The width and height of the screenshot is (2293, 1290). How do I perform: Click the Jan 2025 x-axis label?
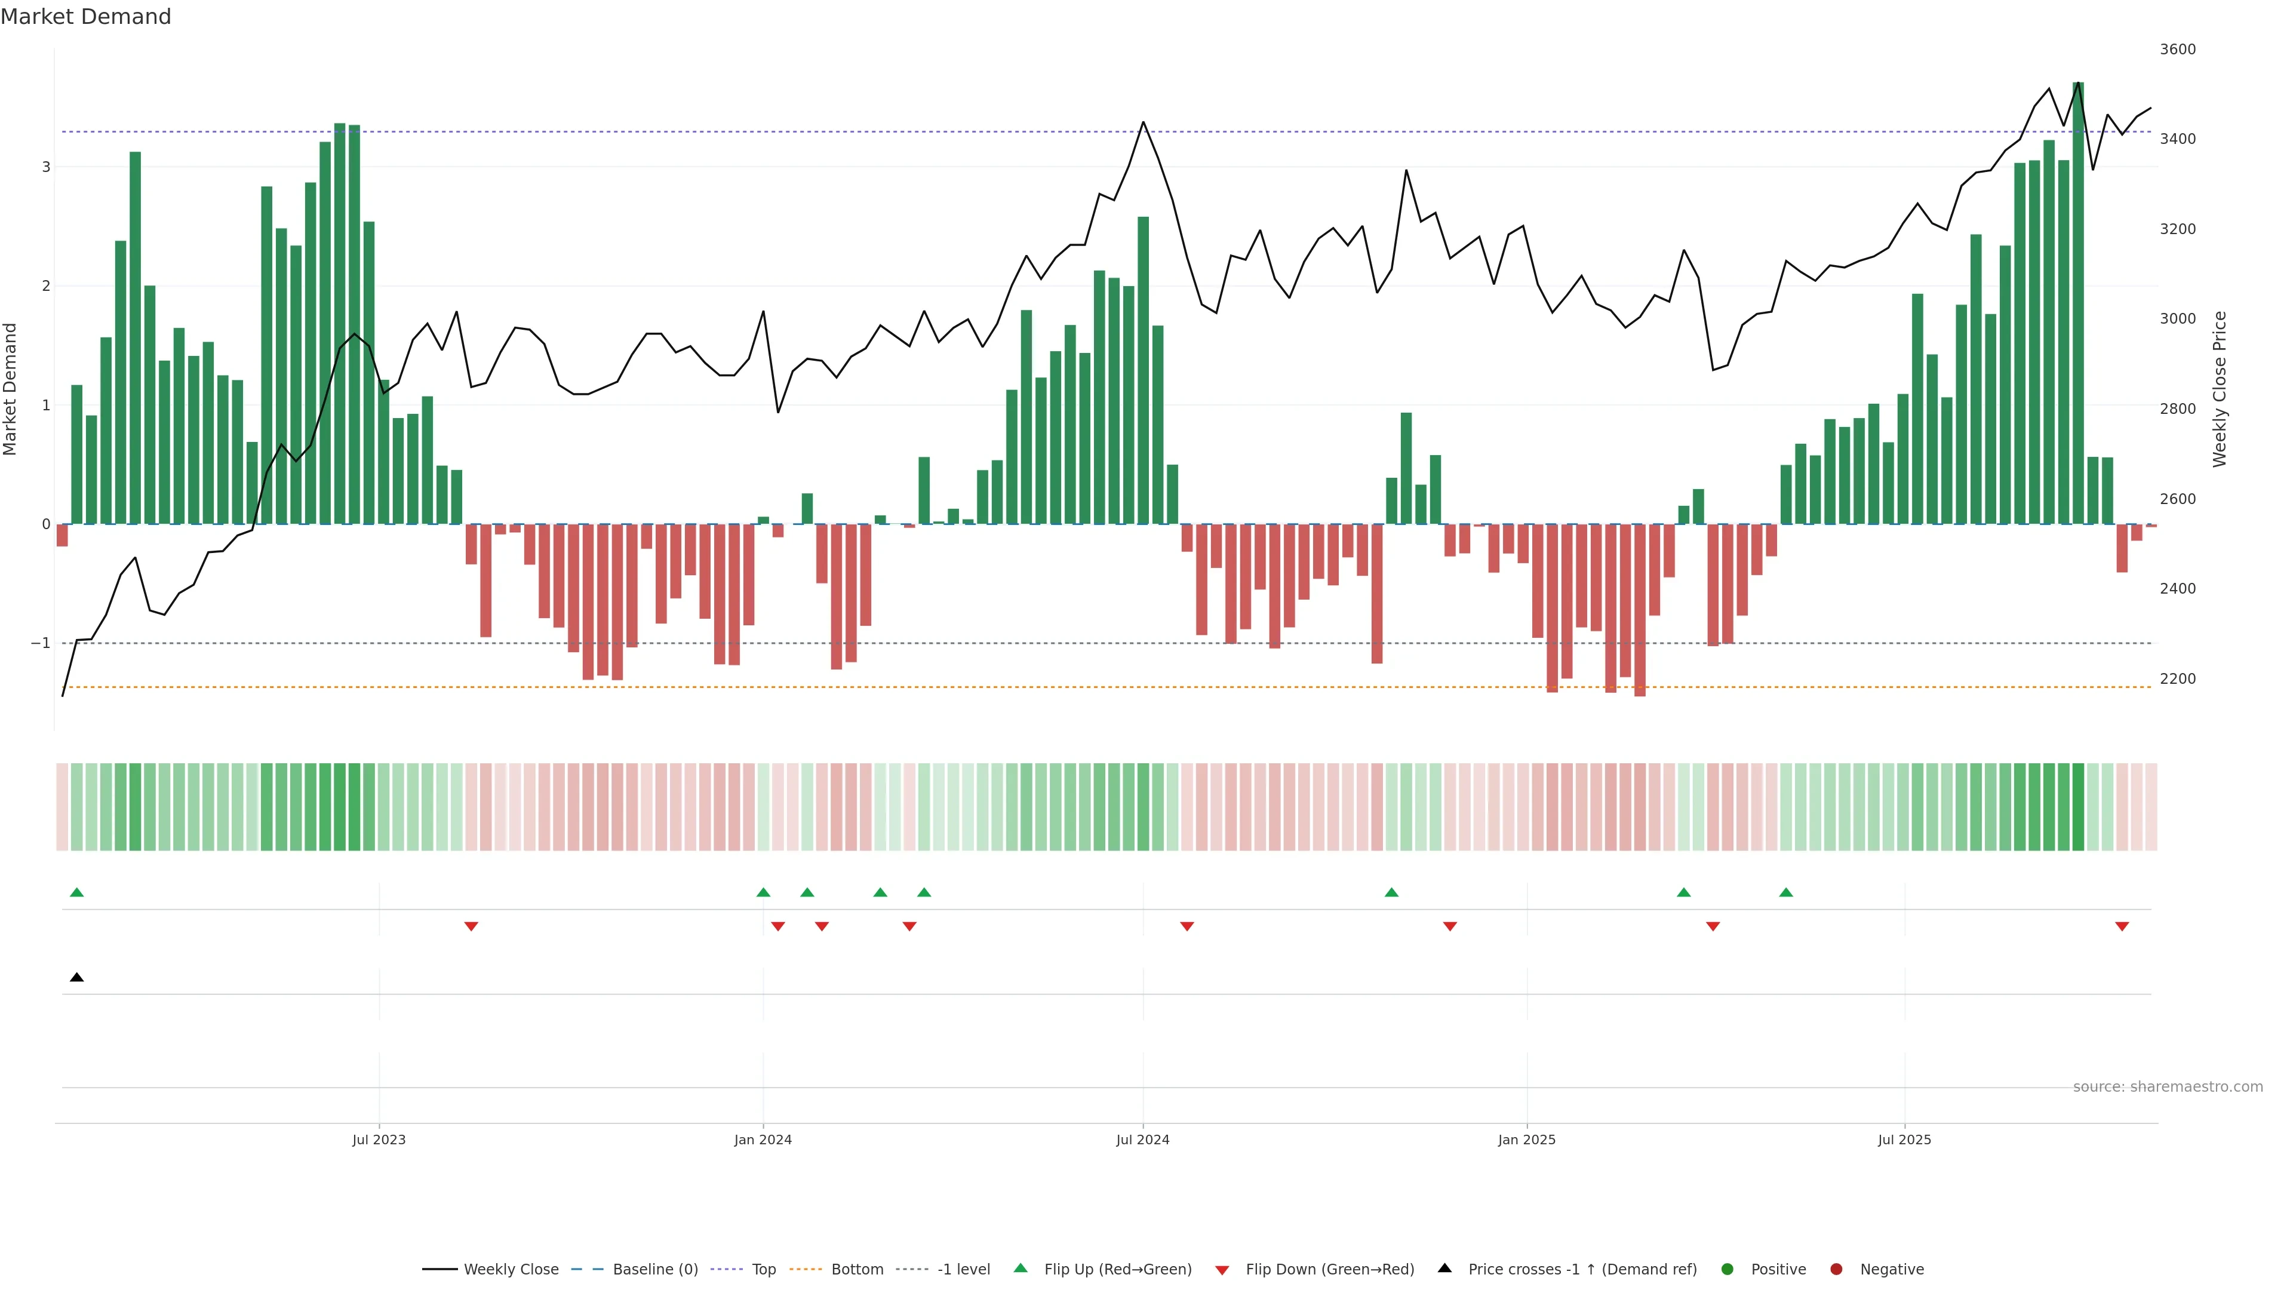tap(1527, 1139)
